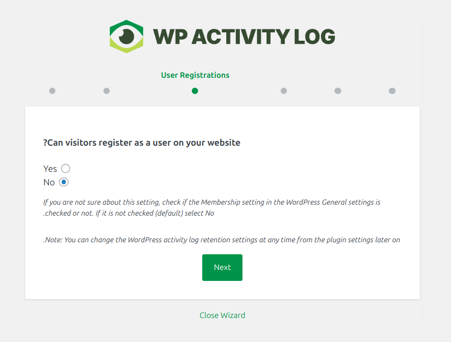Viewport: 451px width, 342px height.
Task: Select the No radio button
Action: [x=64, y=182]
